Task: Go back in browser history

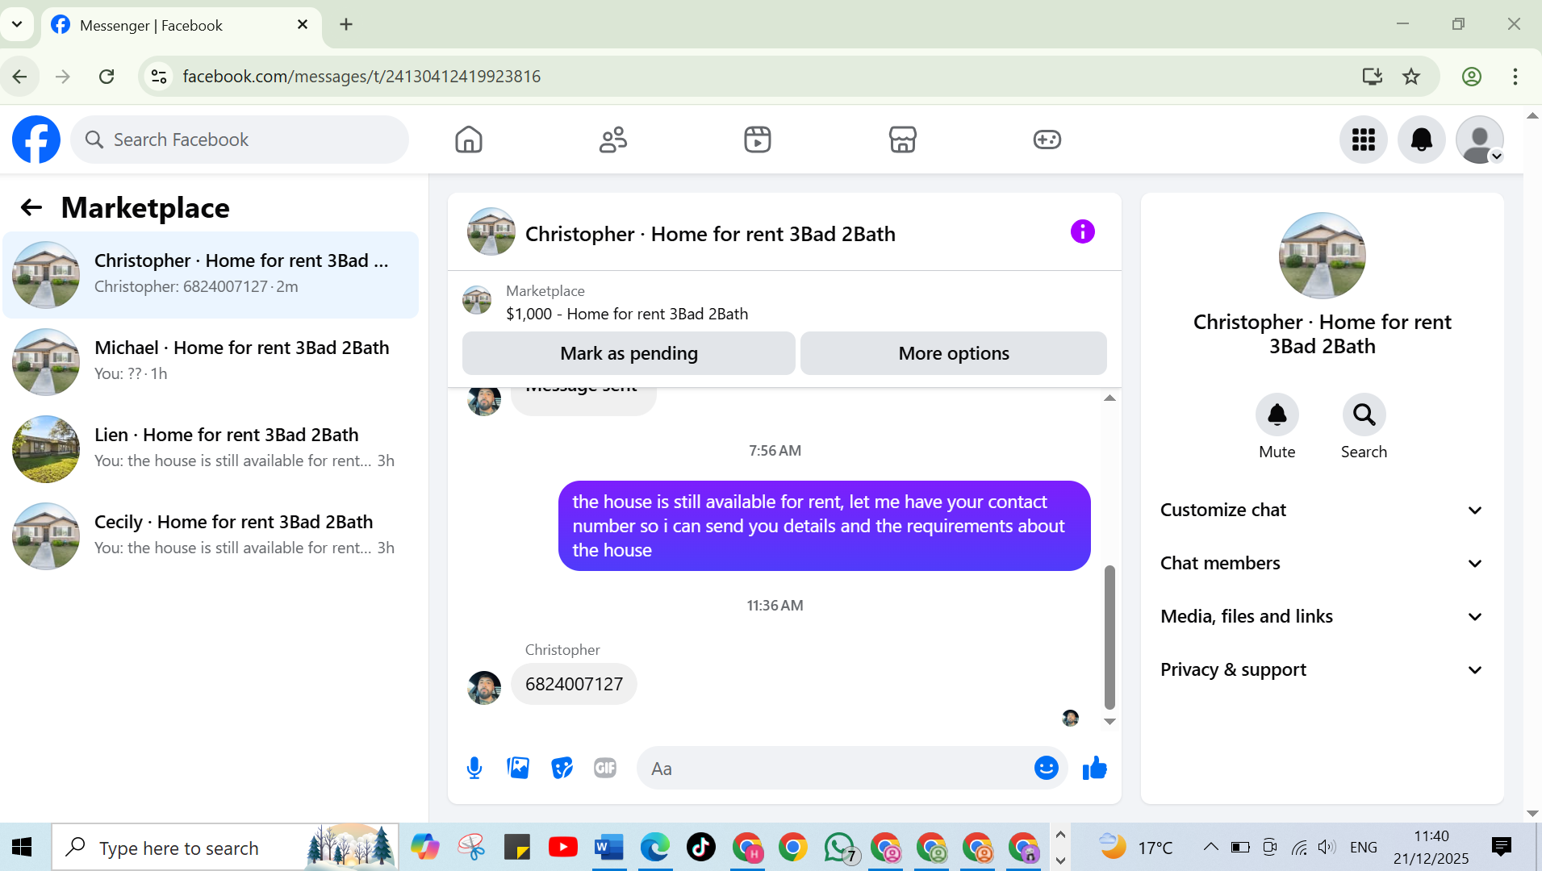Action: tap(20, 77)
